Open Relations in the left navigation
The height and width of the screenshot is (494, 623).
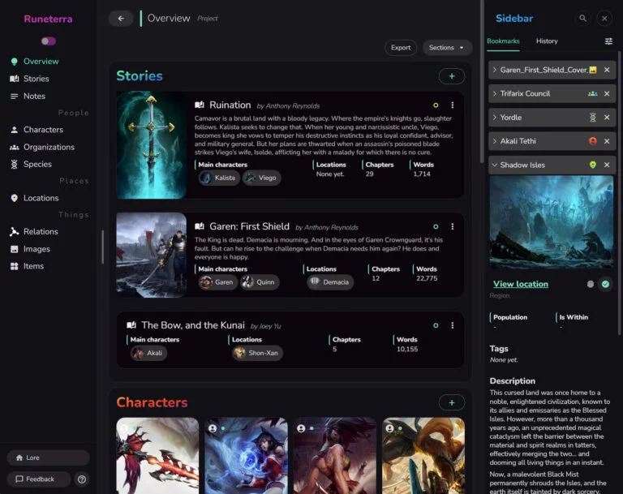[41, 231]
